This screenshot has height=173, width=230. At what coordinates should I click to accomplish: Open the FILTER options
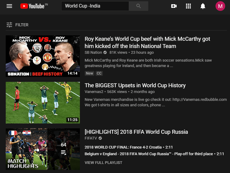point(17,25)
